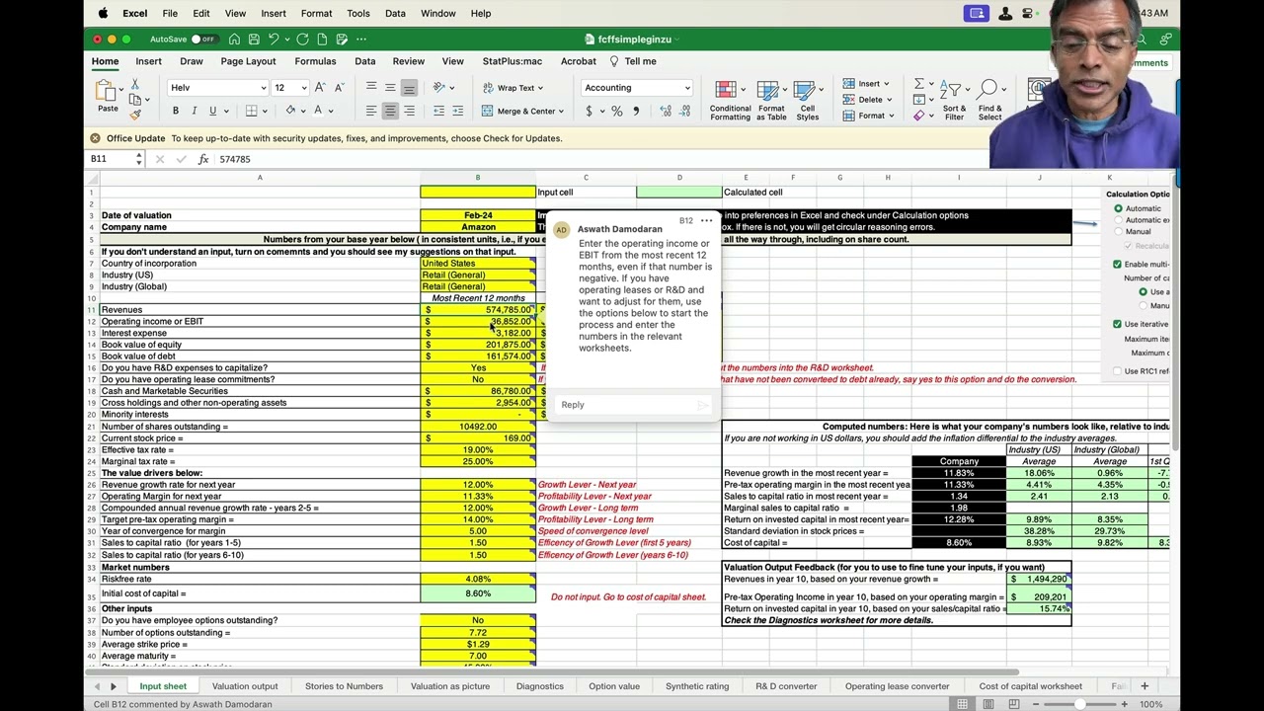
Task: Open Cell Styles gallery
Action: point(807,100)
